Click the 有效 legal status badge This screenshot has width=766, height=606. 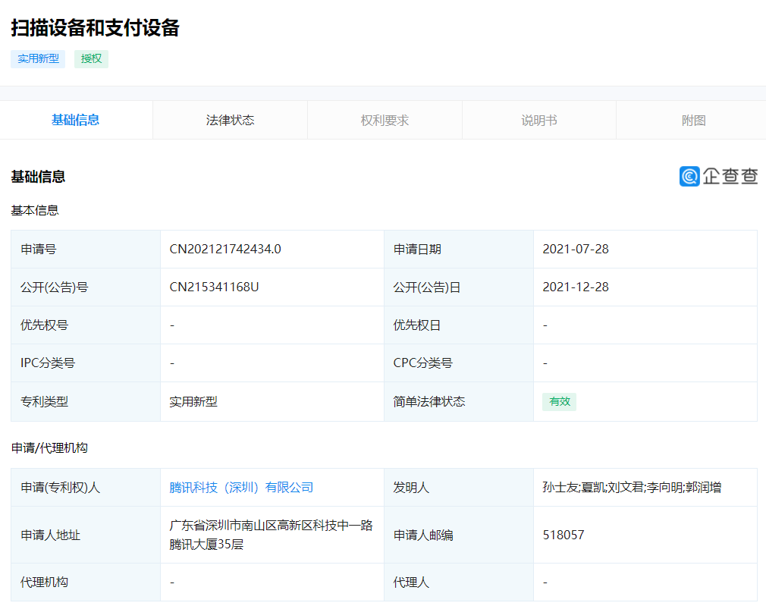[559, 401]
